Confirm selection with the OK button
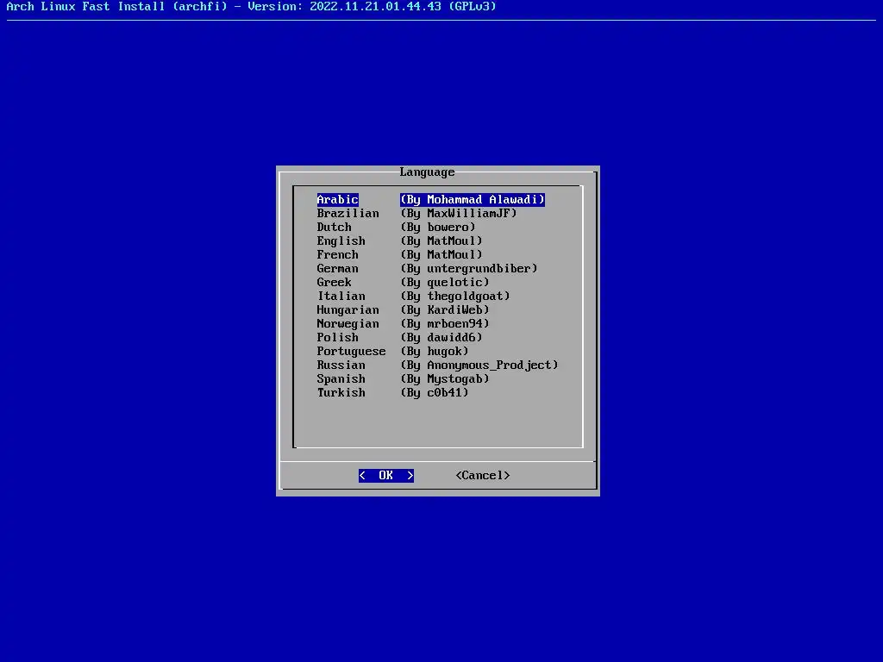 [x=386, y=476]
